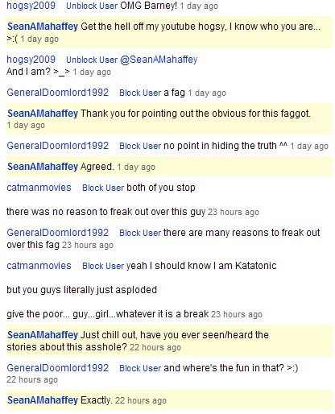This screenshot has width=335, height=414.
Task: Block User beside 'no point in hiding the truth'
Action: (140, 146)
